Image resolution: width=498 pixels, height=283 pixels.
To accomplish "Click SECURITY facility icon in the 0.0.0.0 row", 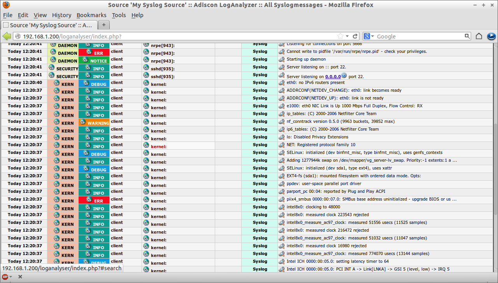I will coord(51,75).
